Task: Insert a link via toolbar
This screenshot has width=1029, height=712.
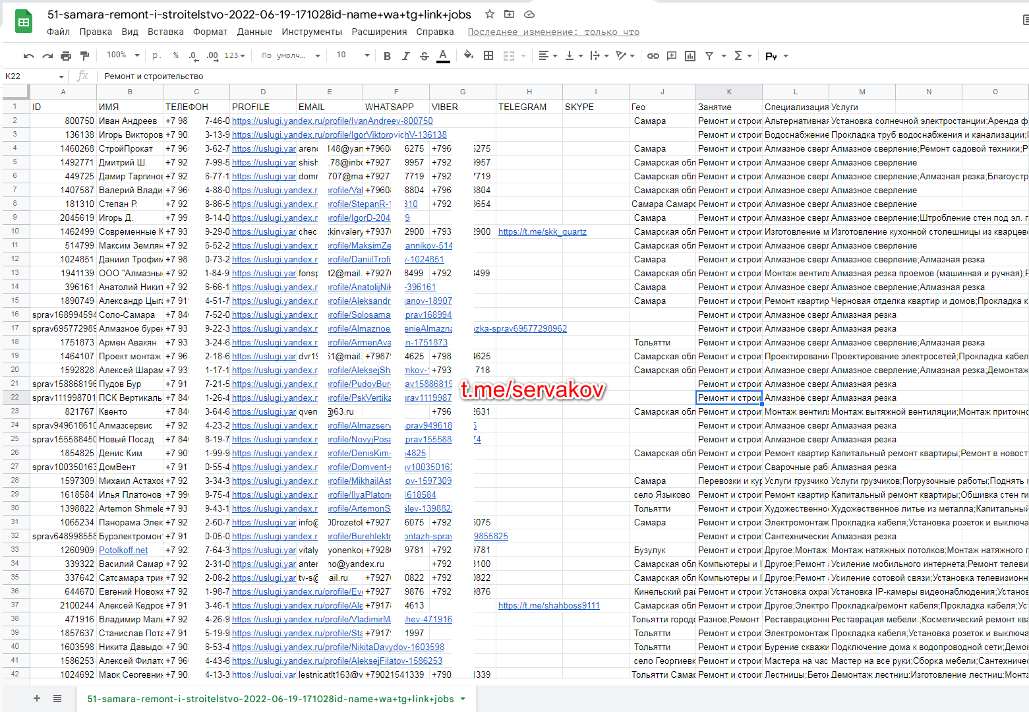Action: 653,56
